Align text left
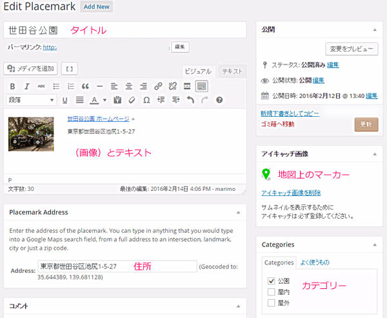Viewport: 387px width, 318px height. click(x=114, y=86)
